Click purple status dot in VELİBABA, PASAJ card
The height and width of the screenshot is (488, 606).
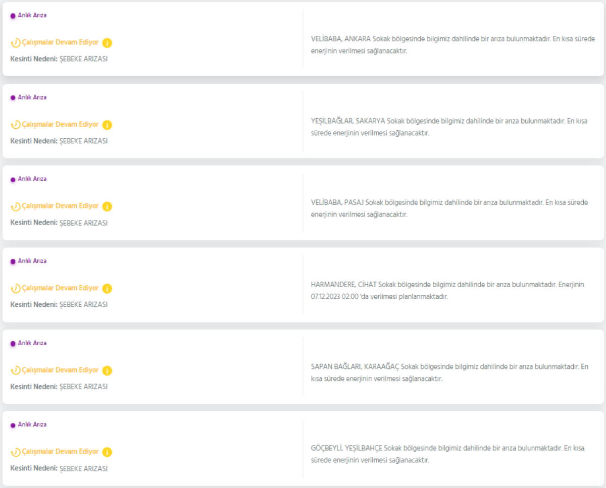[13, 180]
